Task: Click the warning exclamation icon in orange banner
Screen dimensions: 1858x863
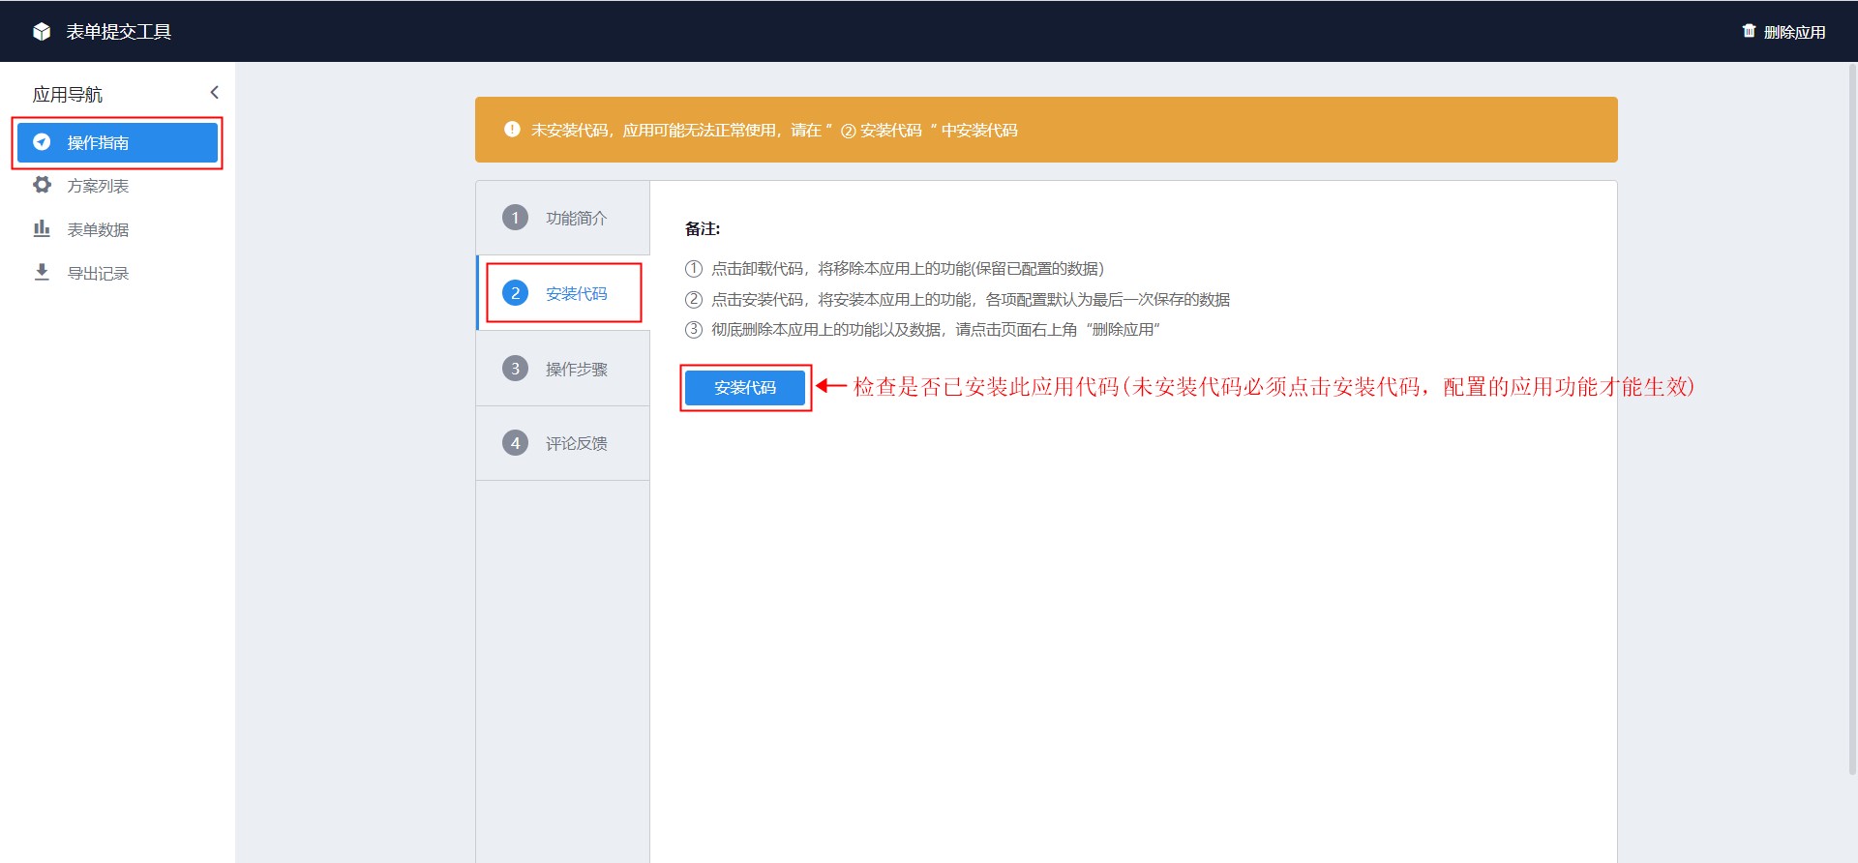Action: [512, 130]
